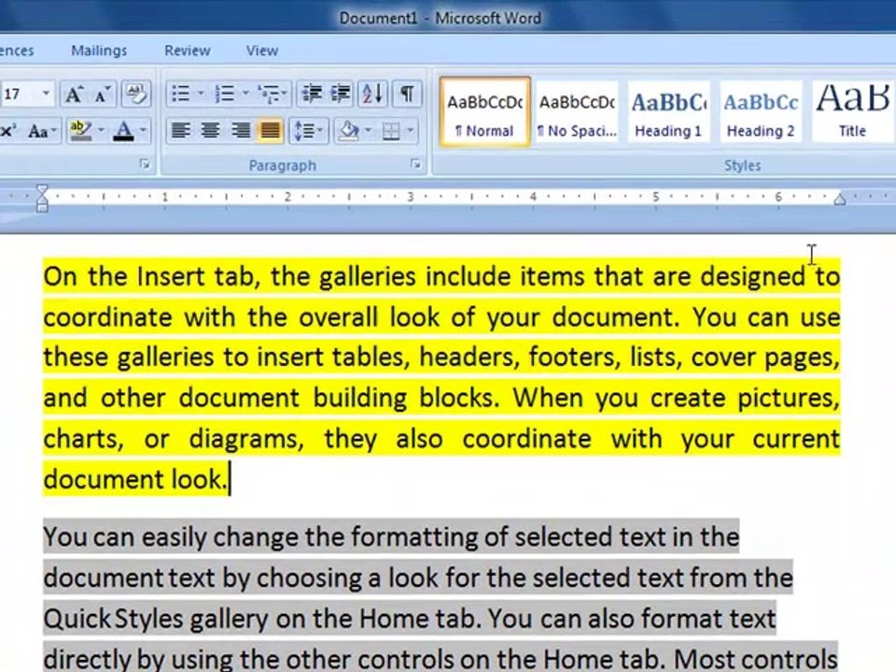
Task: Apply the Heading 1 style
Action: [668, 113]
